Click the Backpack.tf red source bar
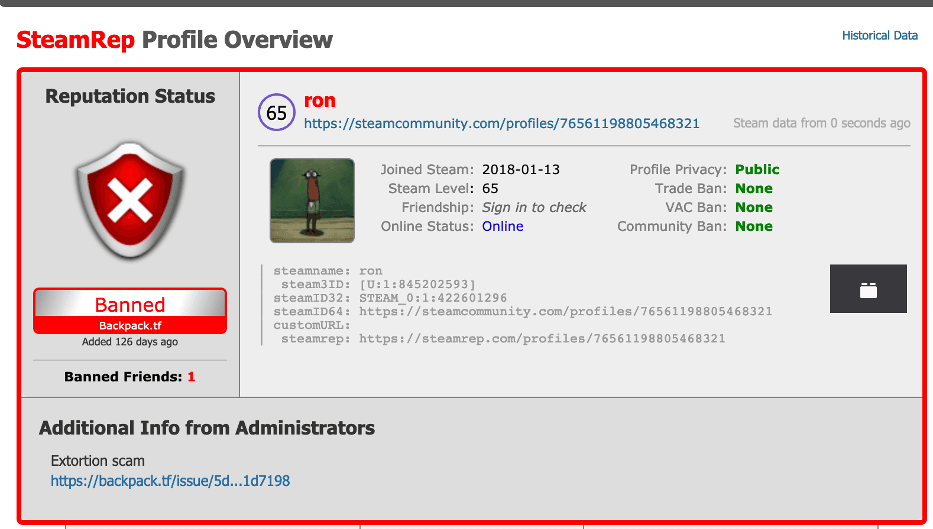The height and width of the screenshot is (529, 933). (x=130, y=325)
